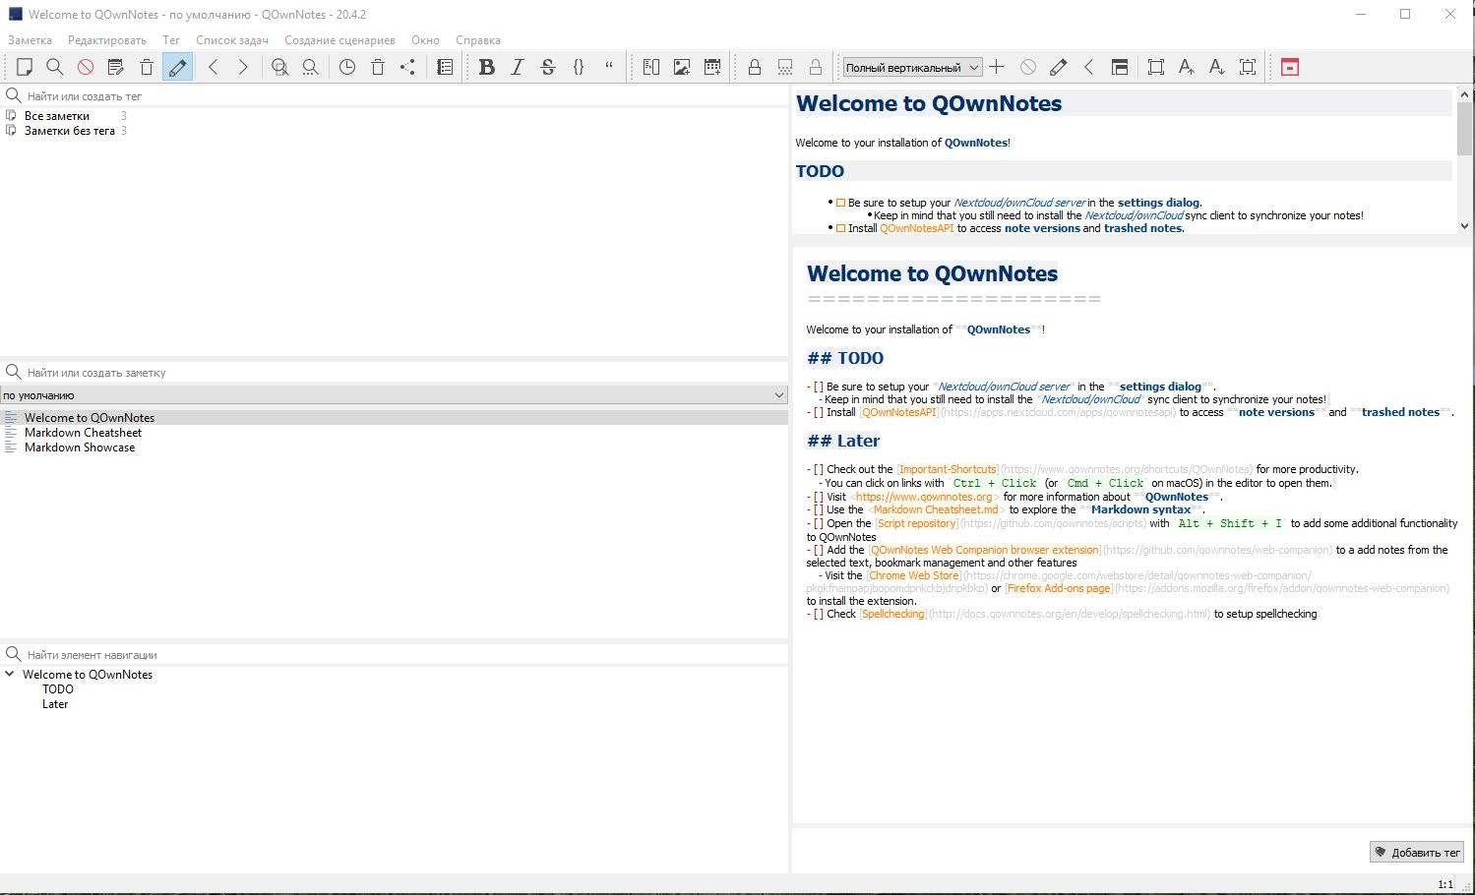Screen dimensions: 1475x895
Task: Open the Заметка menu
Action: [30, 40]
